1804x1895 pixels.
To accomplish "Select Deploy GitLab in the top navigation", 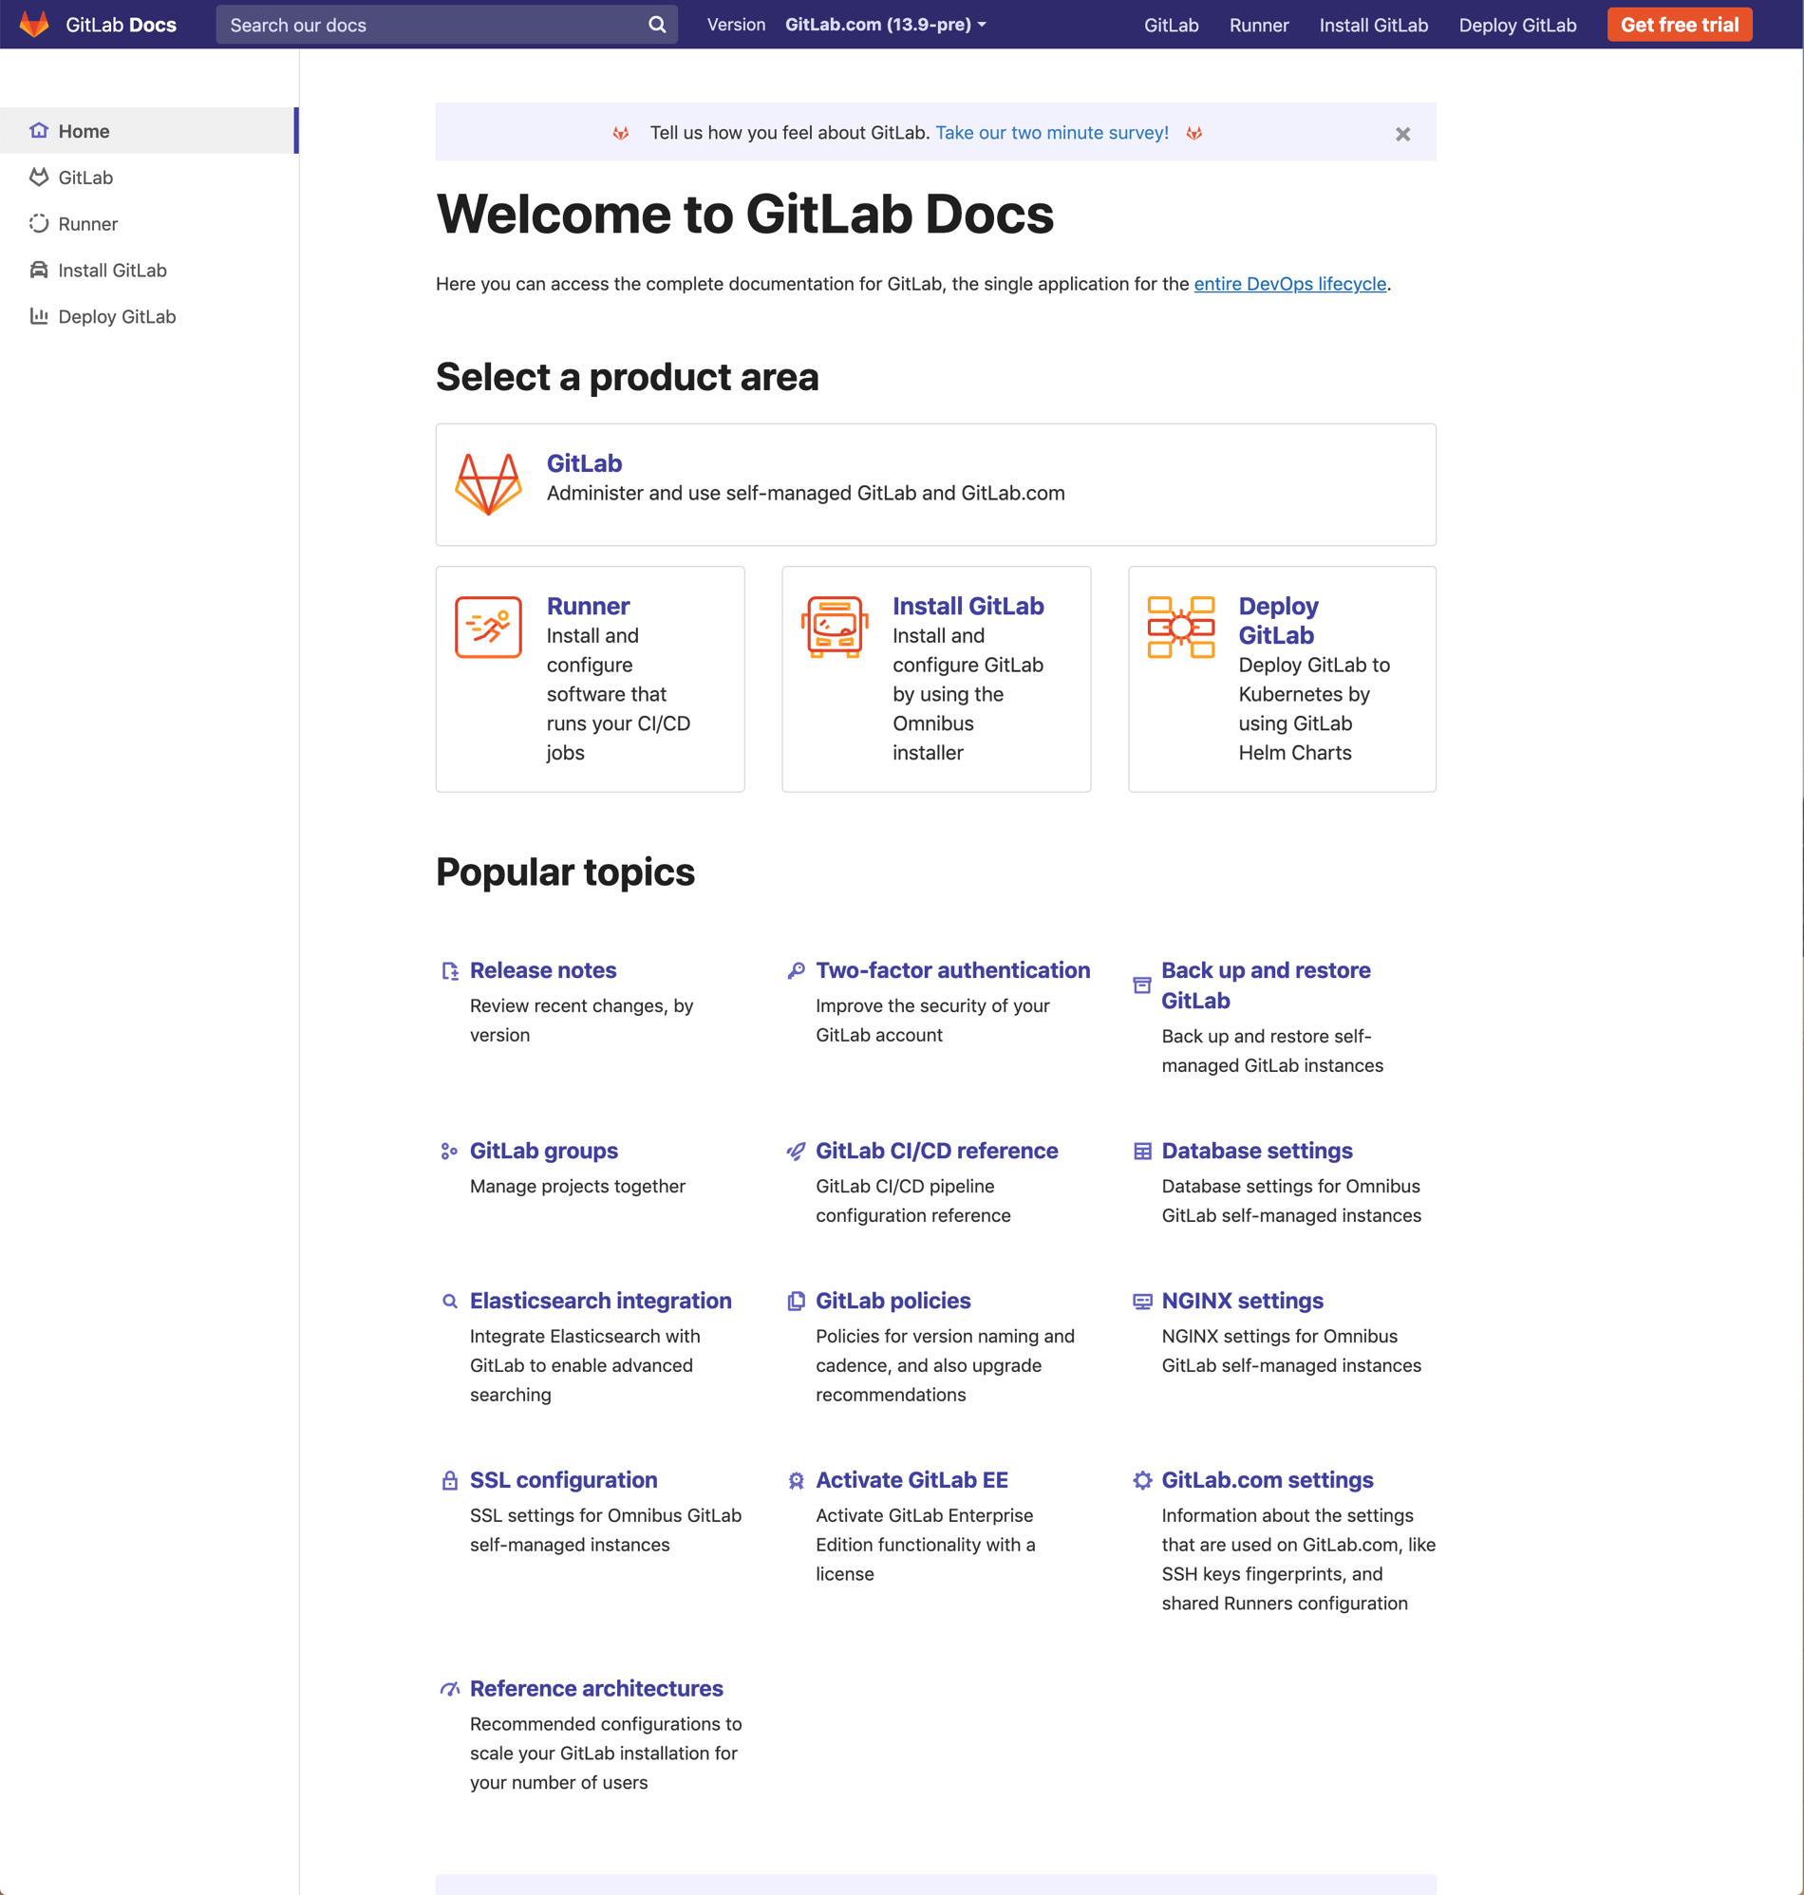I will pos(1516,24).
